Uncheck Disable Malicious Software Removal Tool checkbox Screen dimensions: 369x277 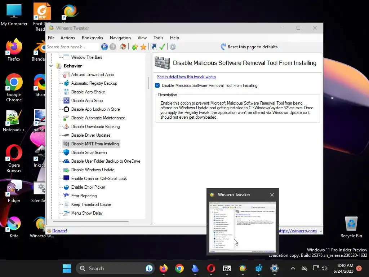[157, 85]
